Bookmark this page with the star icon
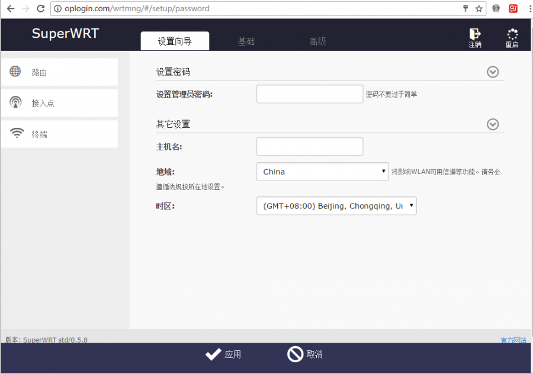Image resolution: width=533 pixels, height=374 pixels. pos(479,8)
